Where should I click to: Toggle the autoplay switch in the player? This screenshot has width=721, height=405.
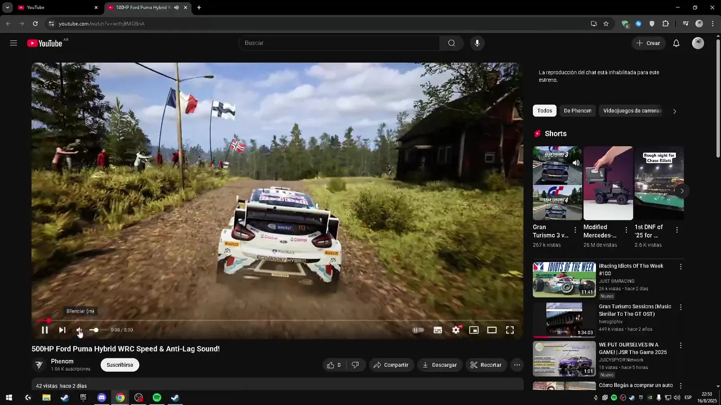418,330
